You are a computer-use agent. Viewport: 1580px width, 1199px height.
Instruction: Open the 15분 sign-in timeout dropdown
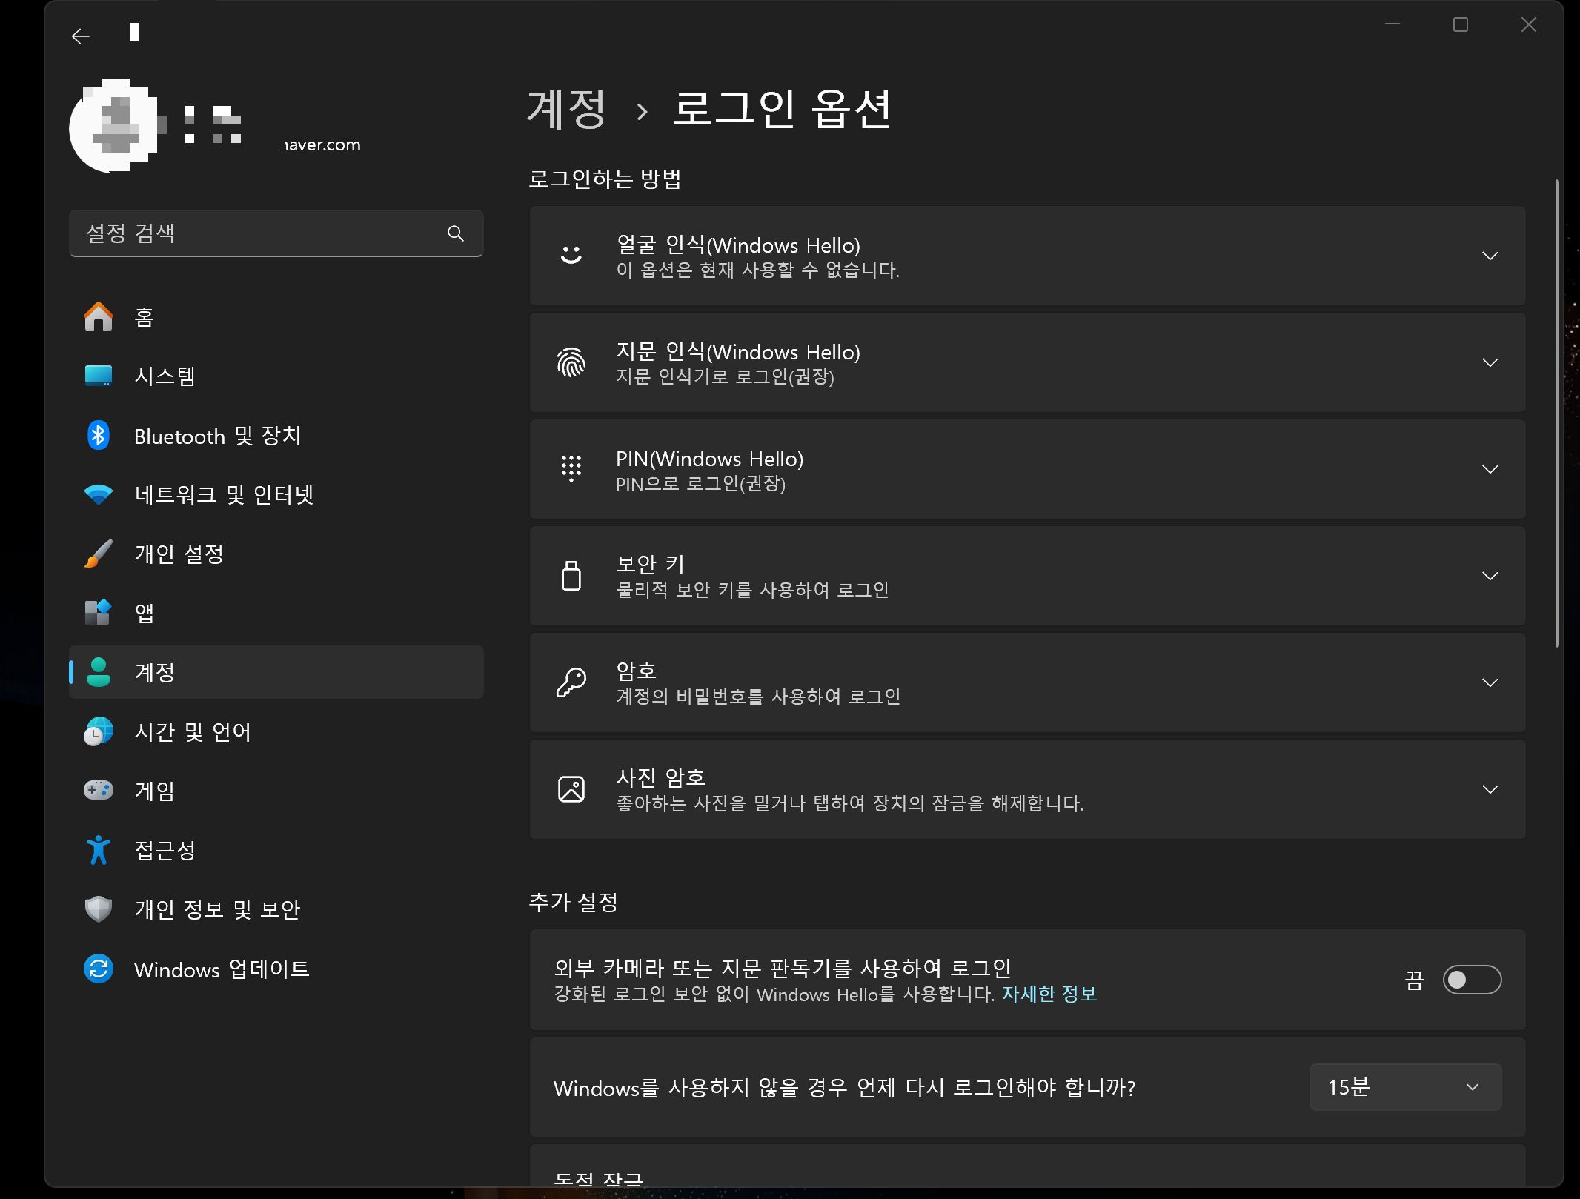[1404, 1087]
